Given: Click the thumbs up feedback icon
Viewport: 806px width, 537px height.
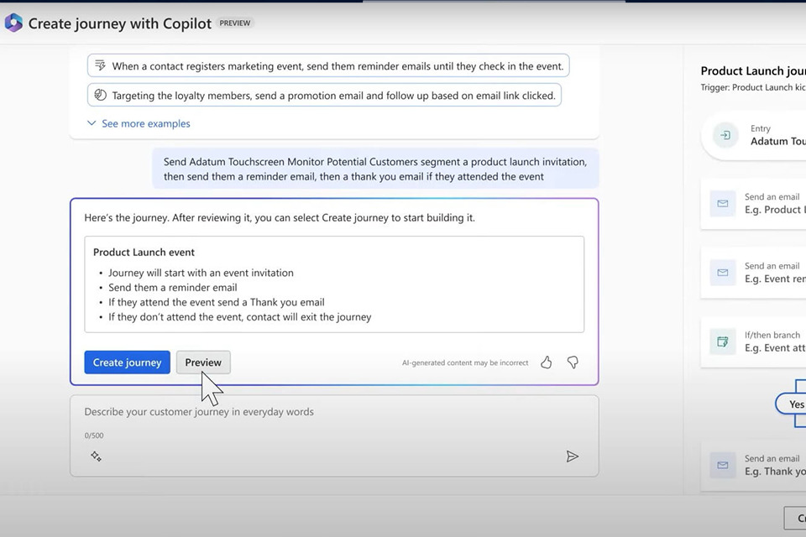Looking at the screenshot, I should coord(547,362).
